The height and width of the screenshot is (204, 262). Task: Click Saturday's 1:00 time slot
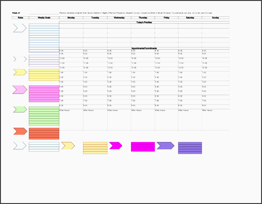(x=190, y=74)
